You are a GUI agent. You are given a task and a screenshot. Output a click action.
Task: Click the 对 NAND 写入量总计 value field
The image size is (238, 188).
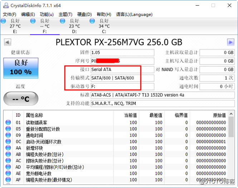(x=217, y=69)
